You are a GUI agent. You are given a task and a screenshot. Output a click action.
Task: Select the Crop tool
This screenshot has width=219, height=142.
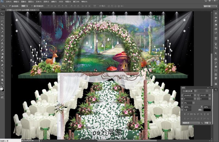2,28
